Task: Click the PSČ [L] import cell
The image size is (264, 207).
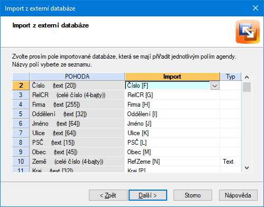Action: tap(172, 143)
